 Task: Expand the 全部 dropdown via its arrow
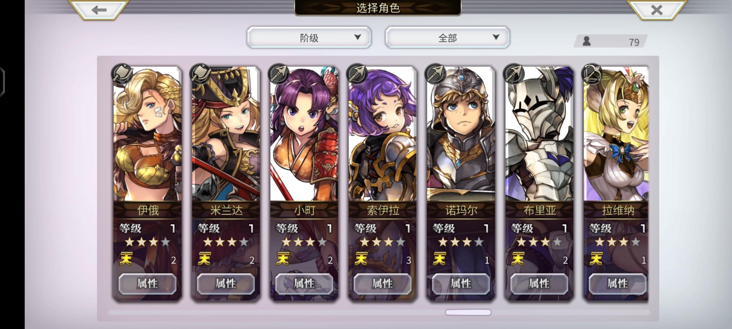point(496,37)
